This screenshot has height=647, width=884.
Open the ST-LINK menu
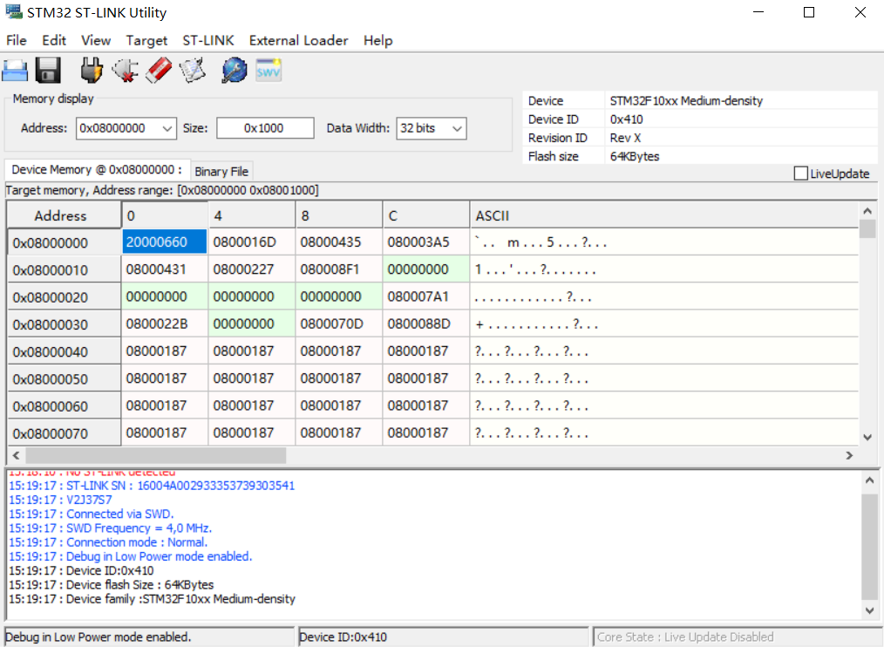point(208,41)
